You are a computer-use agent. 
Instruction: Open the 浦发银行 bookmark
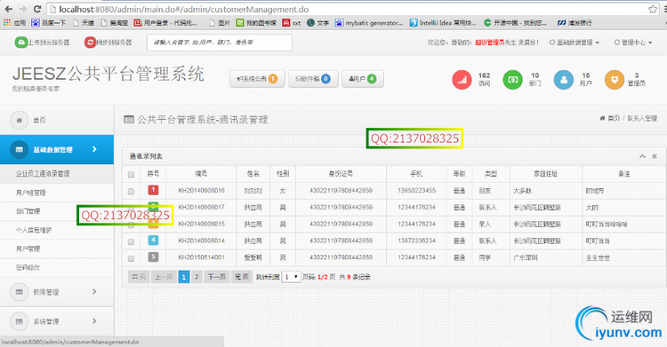[x=575, y=22]
